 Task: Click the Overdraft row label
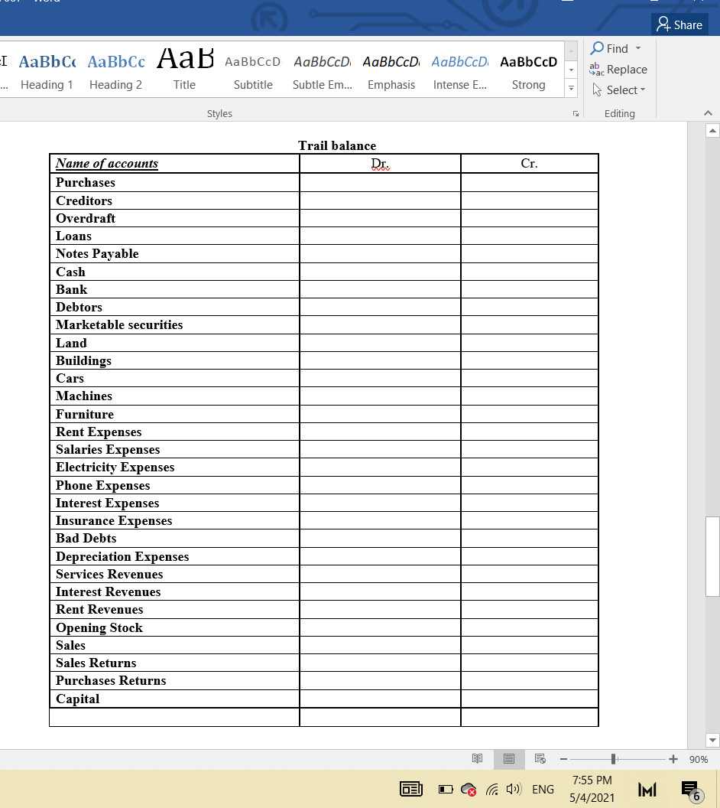(x=86, y=218)
